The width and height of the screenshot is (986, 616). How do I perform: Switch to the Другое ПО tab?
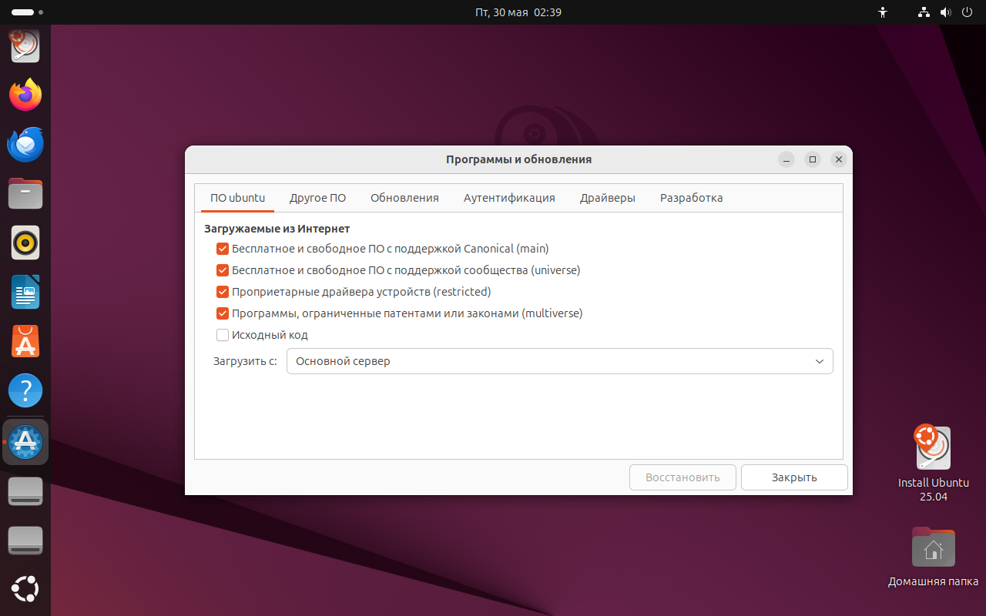pos(317,198)
